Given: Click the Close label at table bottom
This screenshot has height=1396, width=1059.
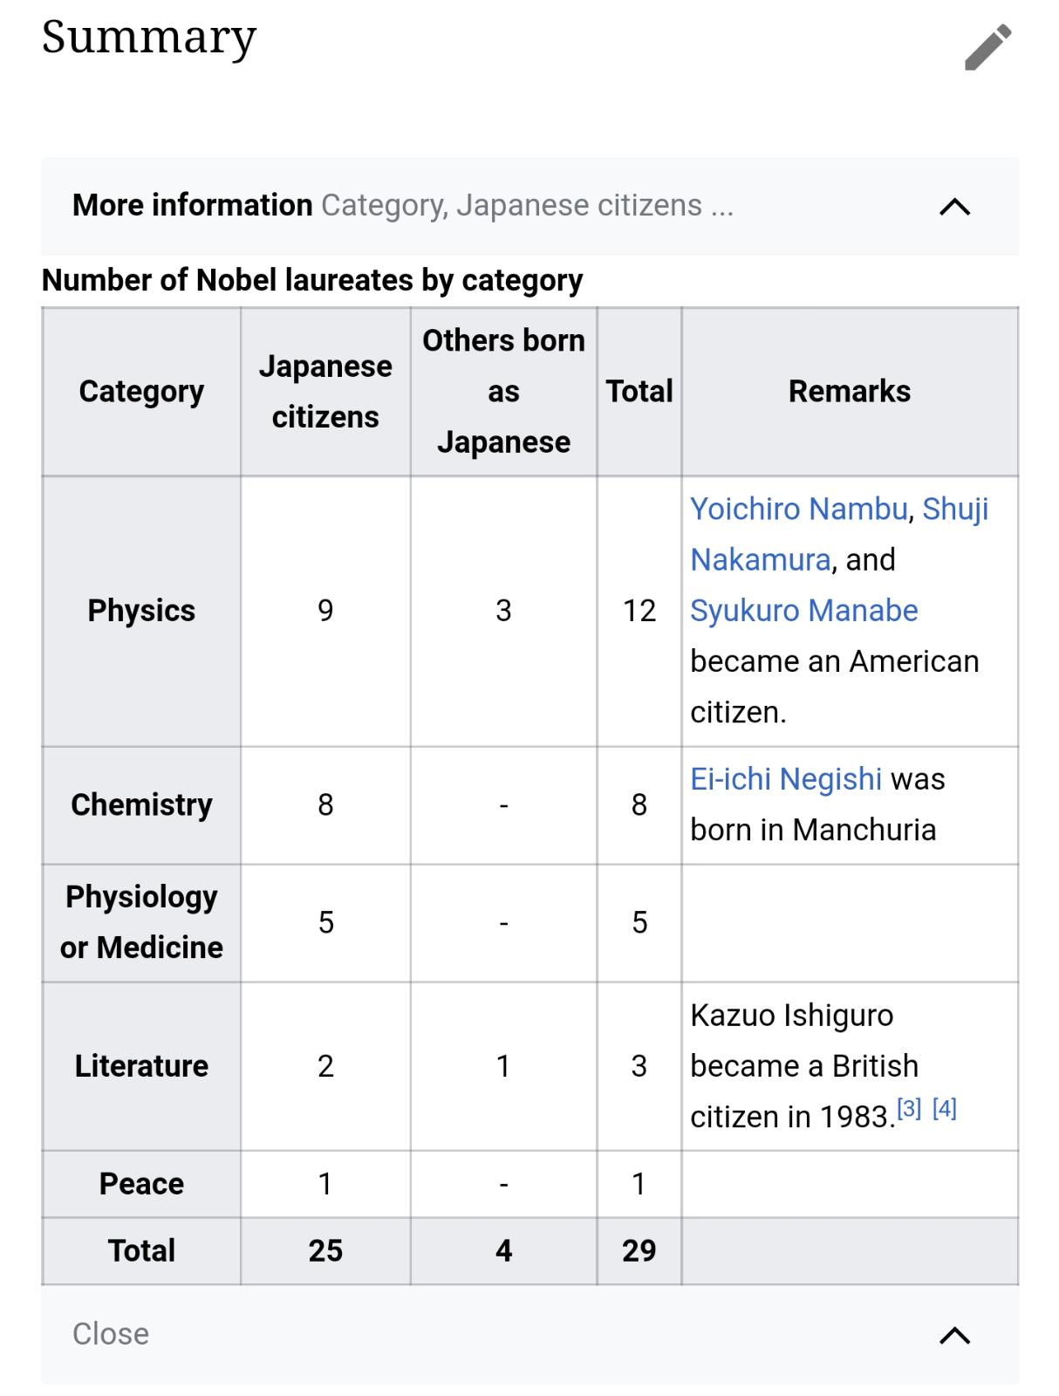Looking at the screenshot, I should 111,1333.
